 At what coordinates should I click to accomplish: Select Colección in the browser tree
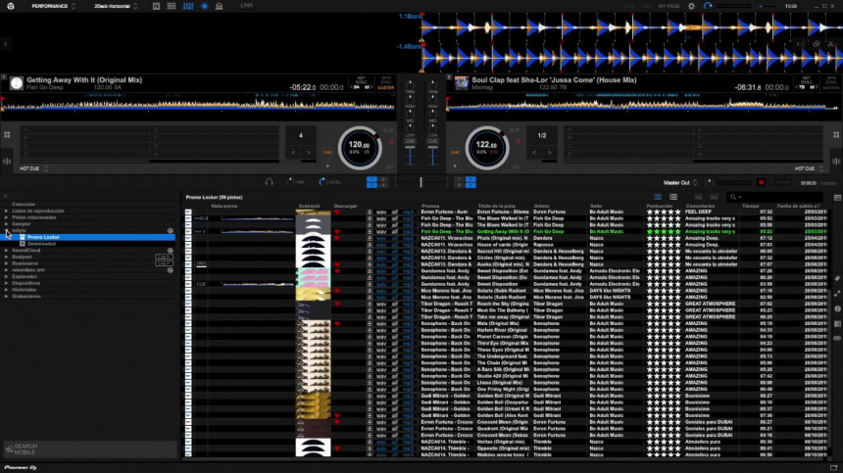[x=24, y=204]
